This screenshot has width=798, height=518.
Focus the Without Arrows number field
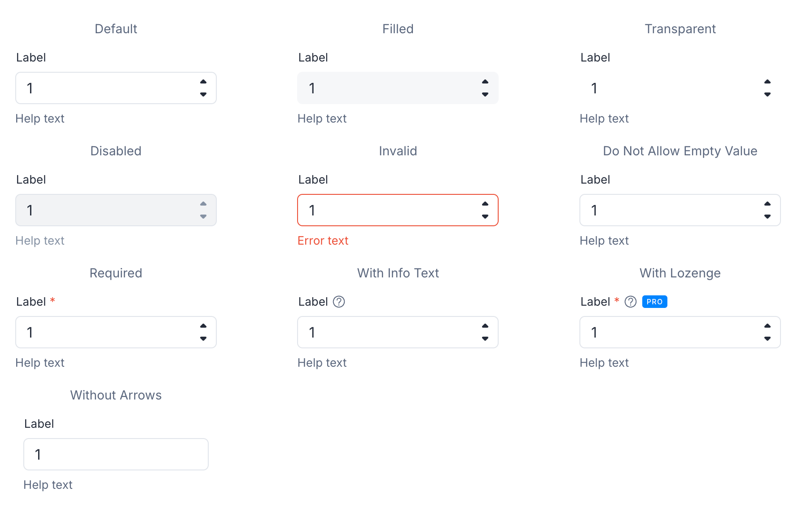[116, 454]
